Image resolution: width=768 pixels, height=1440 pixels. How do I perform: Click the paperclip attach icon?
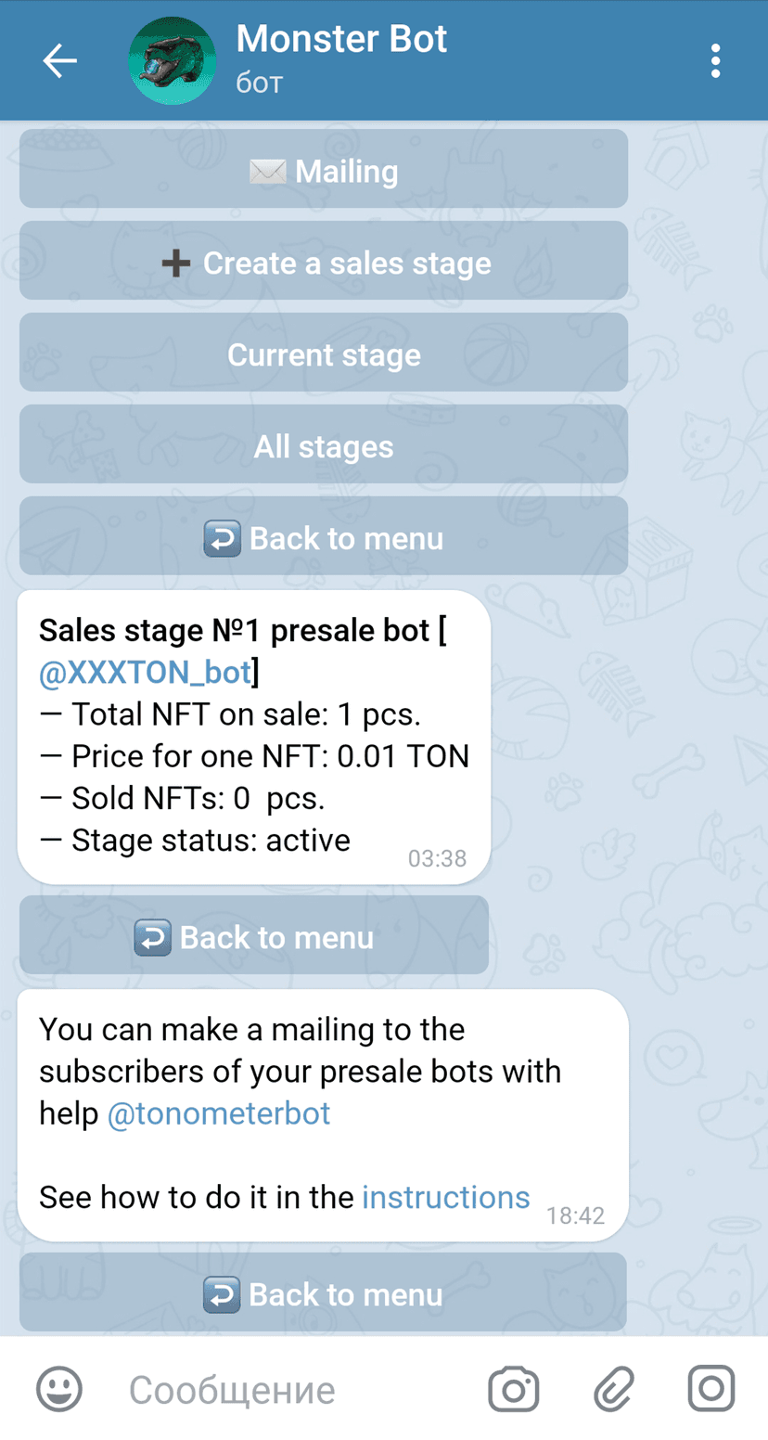coord(613,1389)
